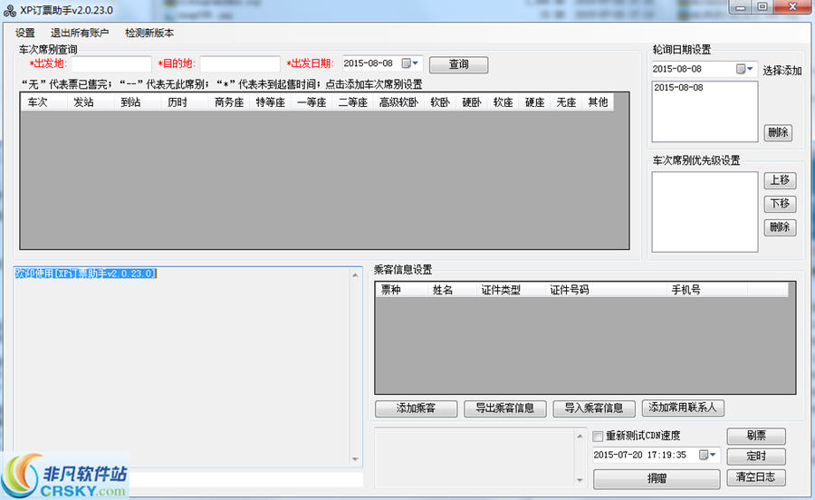This screenshot has width=815, height=500.
Task: Click 删除 button in priority settings
Action: tap(780, 227)
